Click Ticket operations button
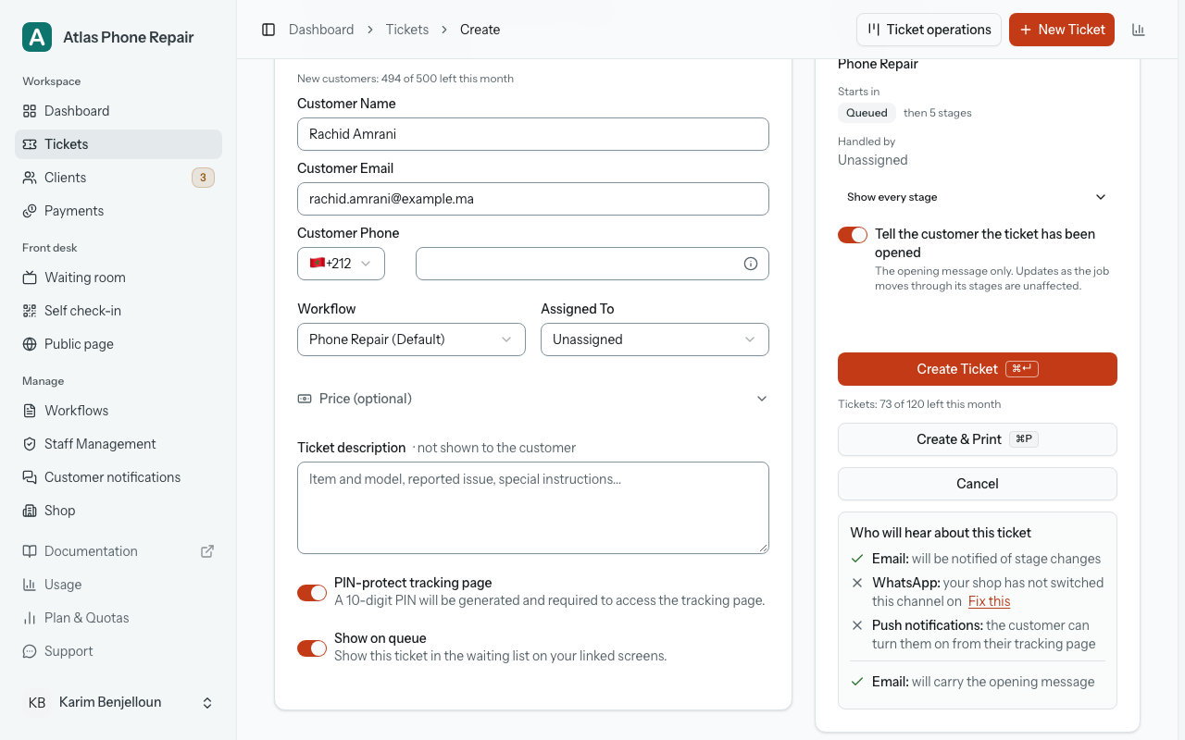This screenshot has height=740, width=1185. click(x=929, y=30)
